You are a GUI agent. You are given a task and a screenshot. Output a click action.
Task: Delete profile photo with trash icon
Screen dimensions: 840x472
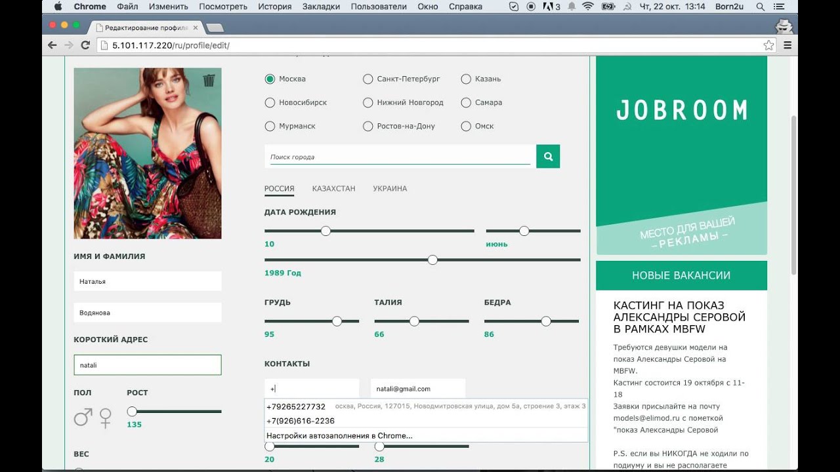(x=209, y=81)
